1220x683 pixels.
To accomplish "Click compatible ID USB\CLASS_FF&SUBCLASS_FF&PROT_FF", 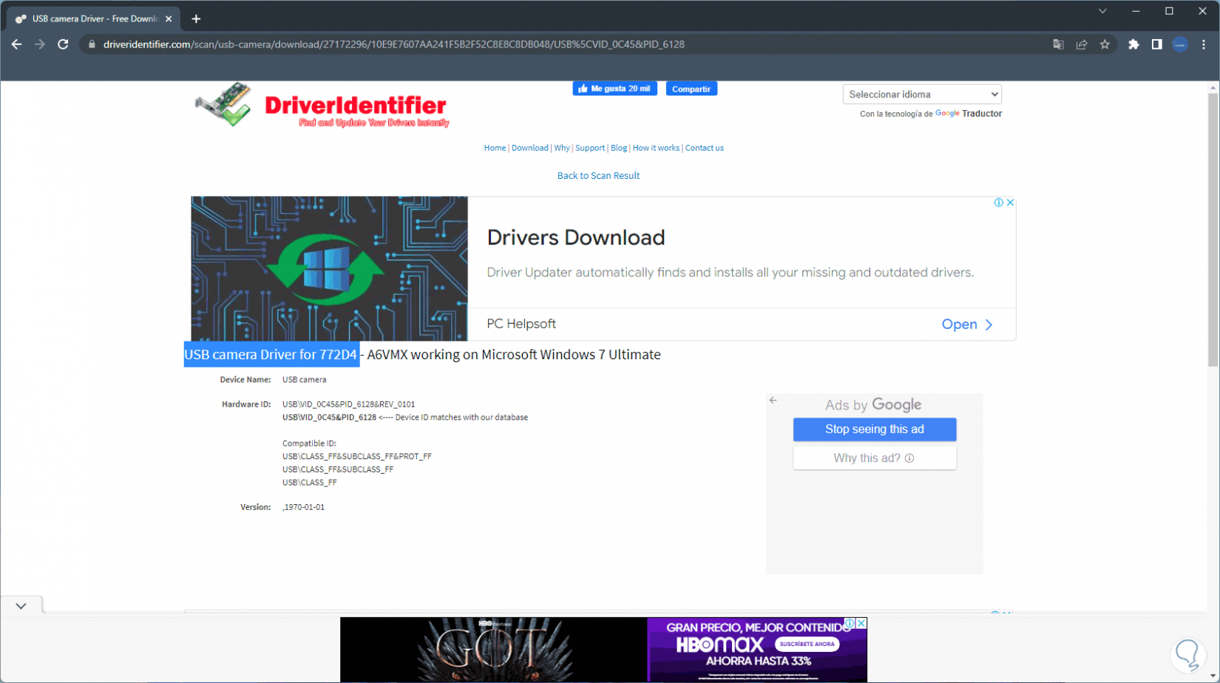I will coord(357,457).
